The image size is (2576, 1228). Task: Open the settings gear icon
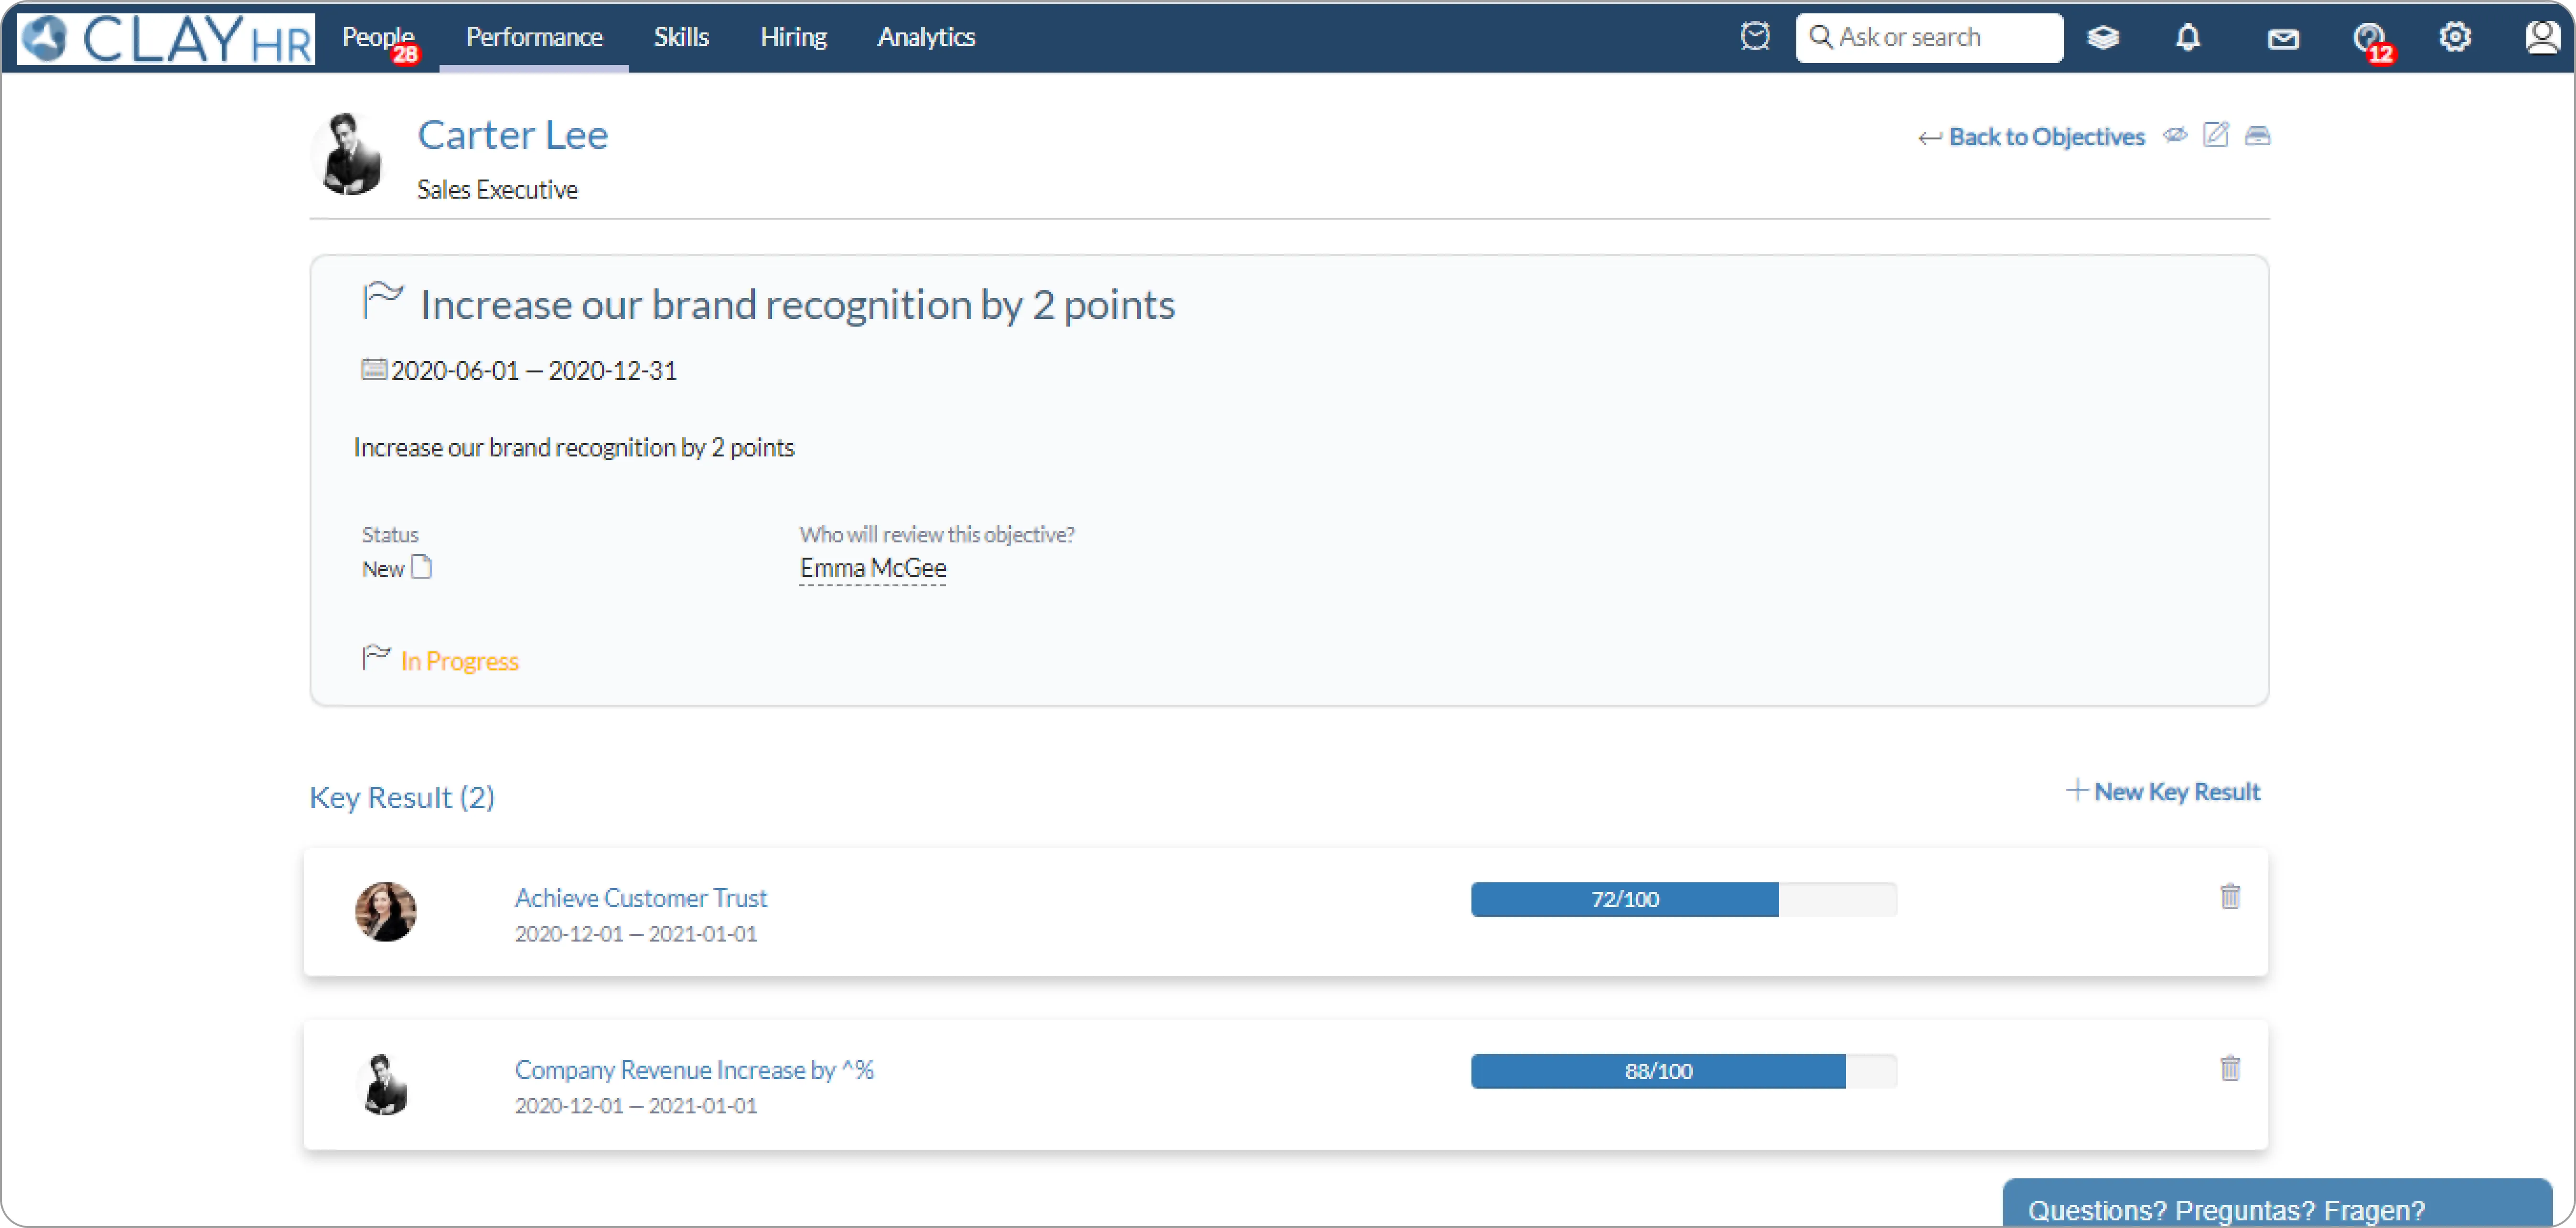click(2455, 37)
